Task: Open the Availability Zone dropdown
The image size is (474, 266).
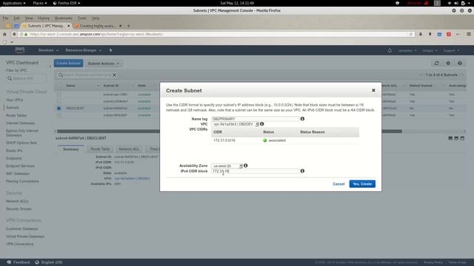Action: 227,166
